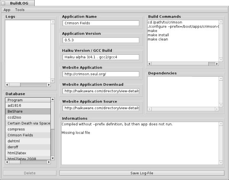Choose Crimson Fields database entry
229x180 pixels.
tap(28, 135)
